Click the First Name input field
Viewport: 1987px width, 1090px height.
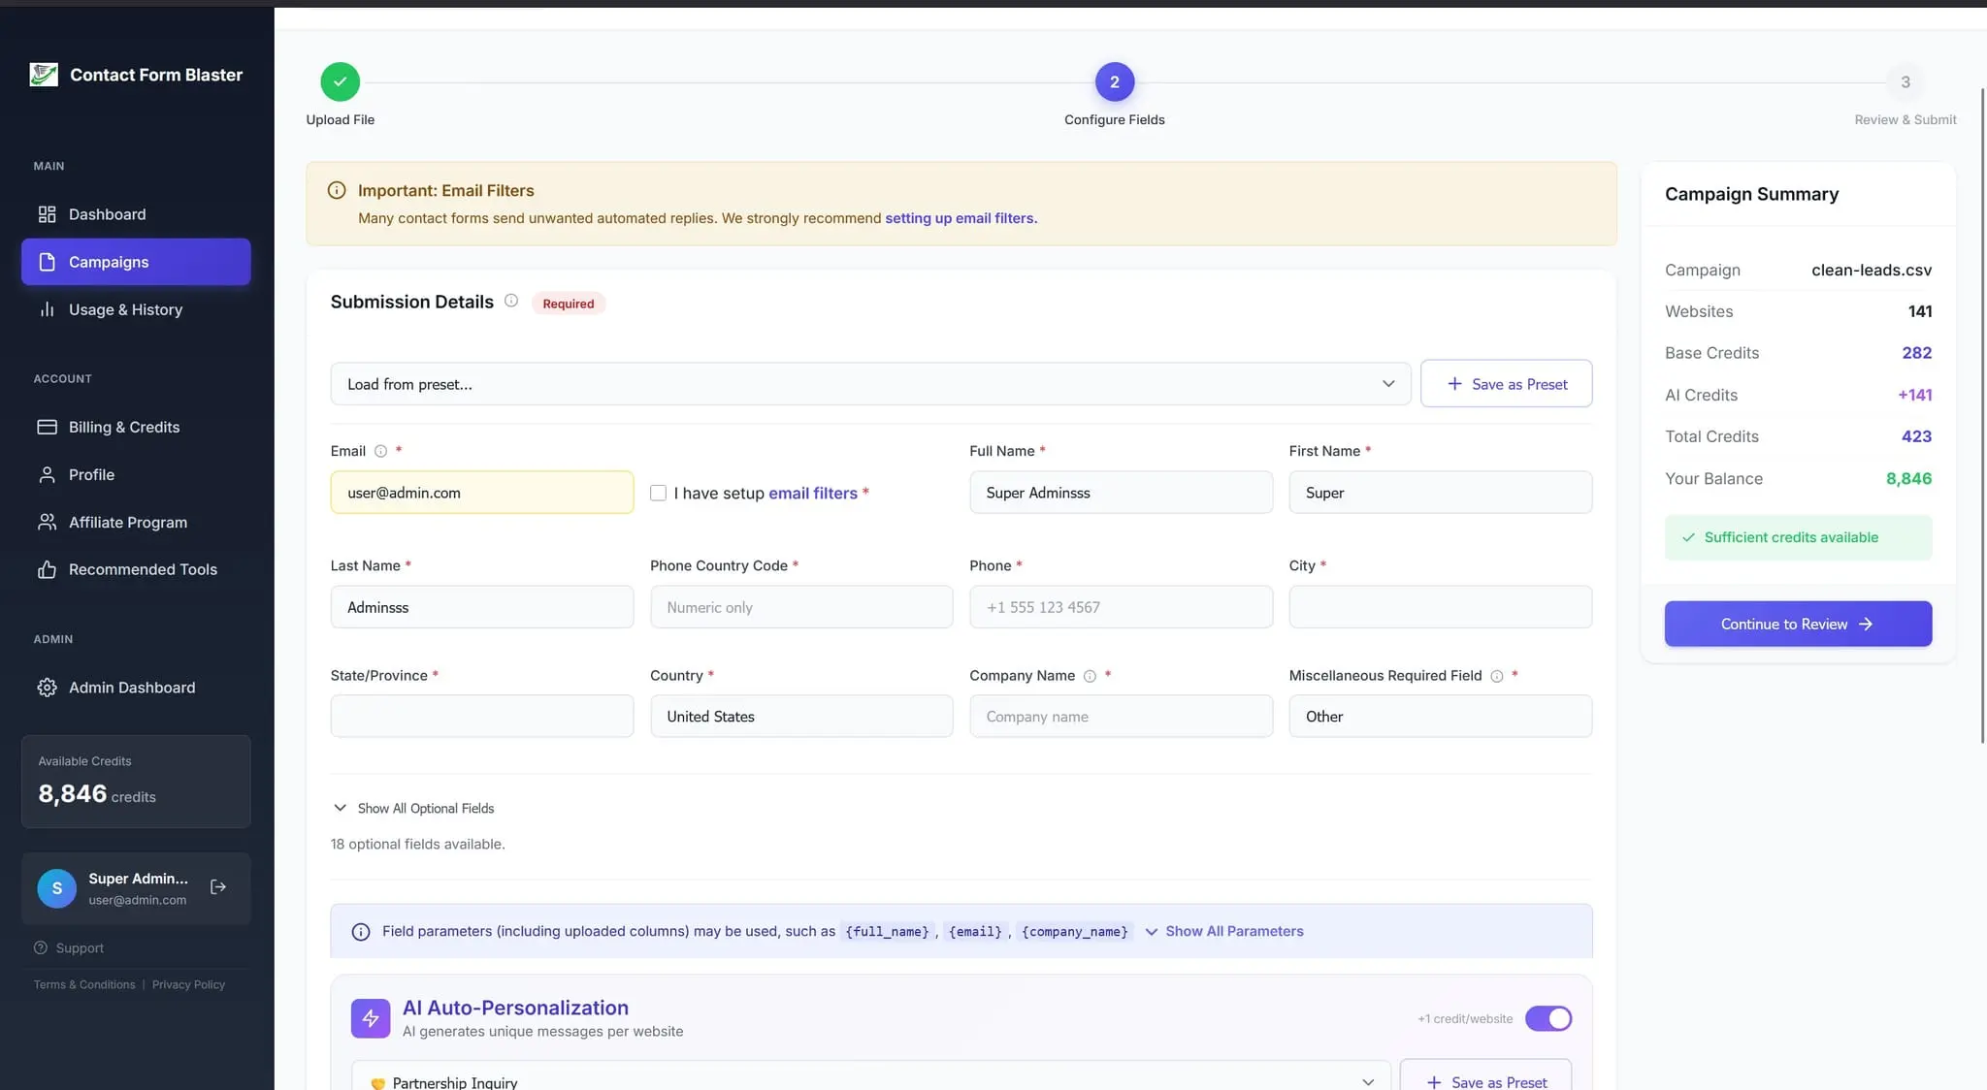(1440, 493)
